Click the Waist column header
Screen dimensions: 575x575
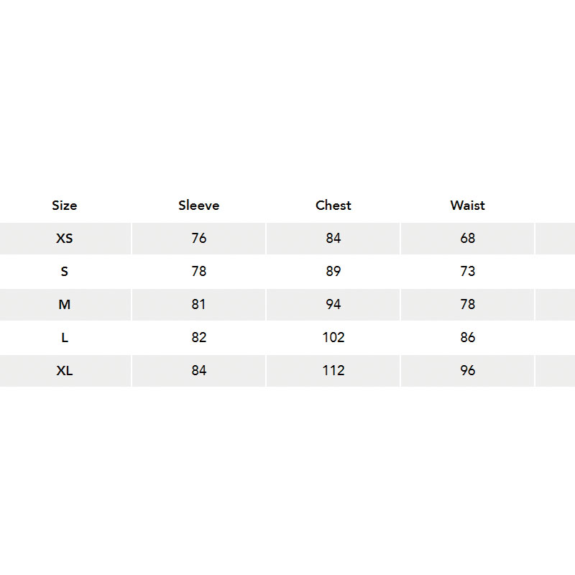[468, 206]
